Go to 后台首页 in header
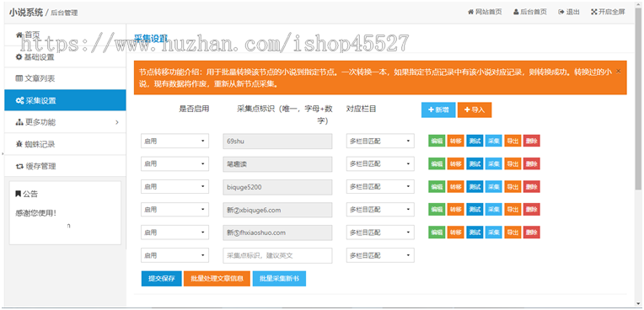The height and width of the screenshot is (310, 644). (x=530, y=12)
